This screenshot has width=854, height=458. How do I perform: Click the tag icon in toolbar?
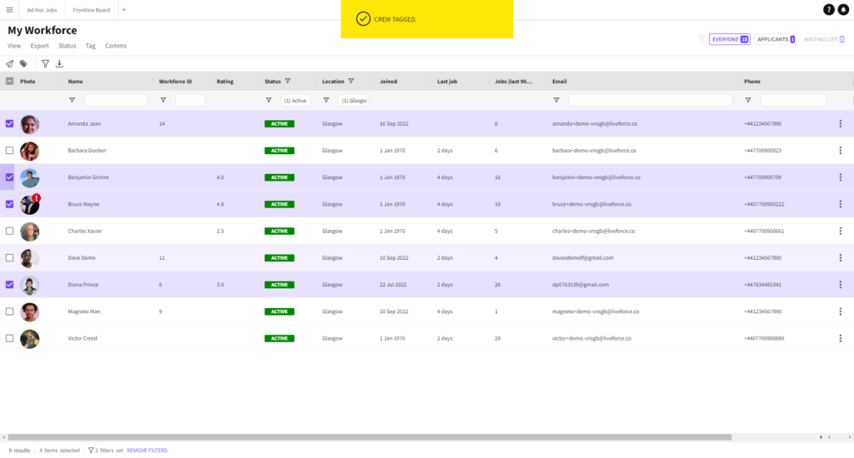(x=23, y=63)
